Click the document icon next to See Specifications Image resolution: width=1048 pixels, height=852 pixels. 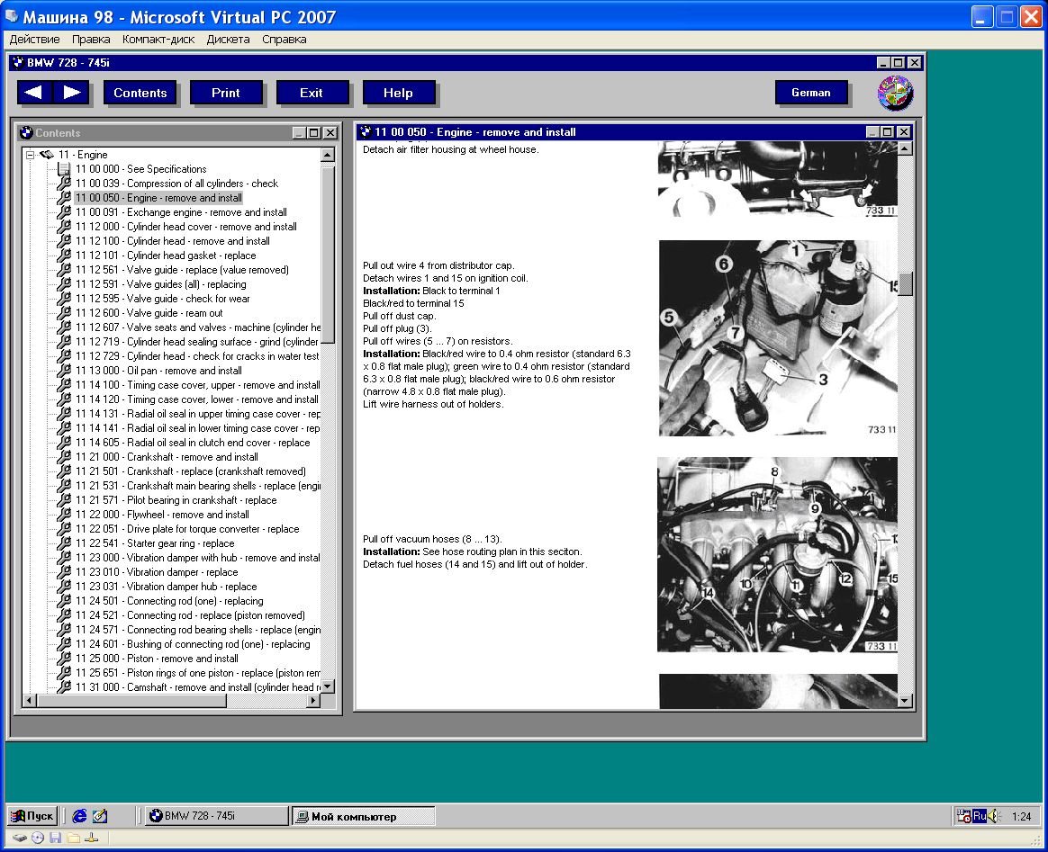(64, 169)
